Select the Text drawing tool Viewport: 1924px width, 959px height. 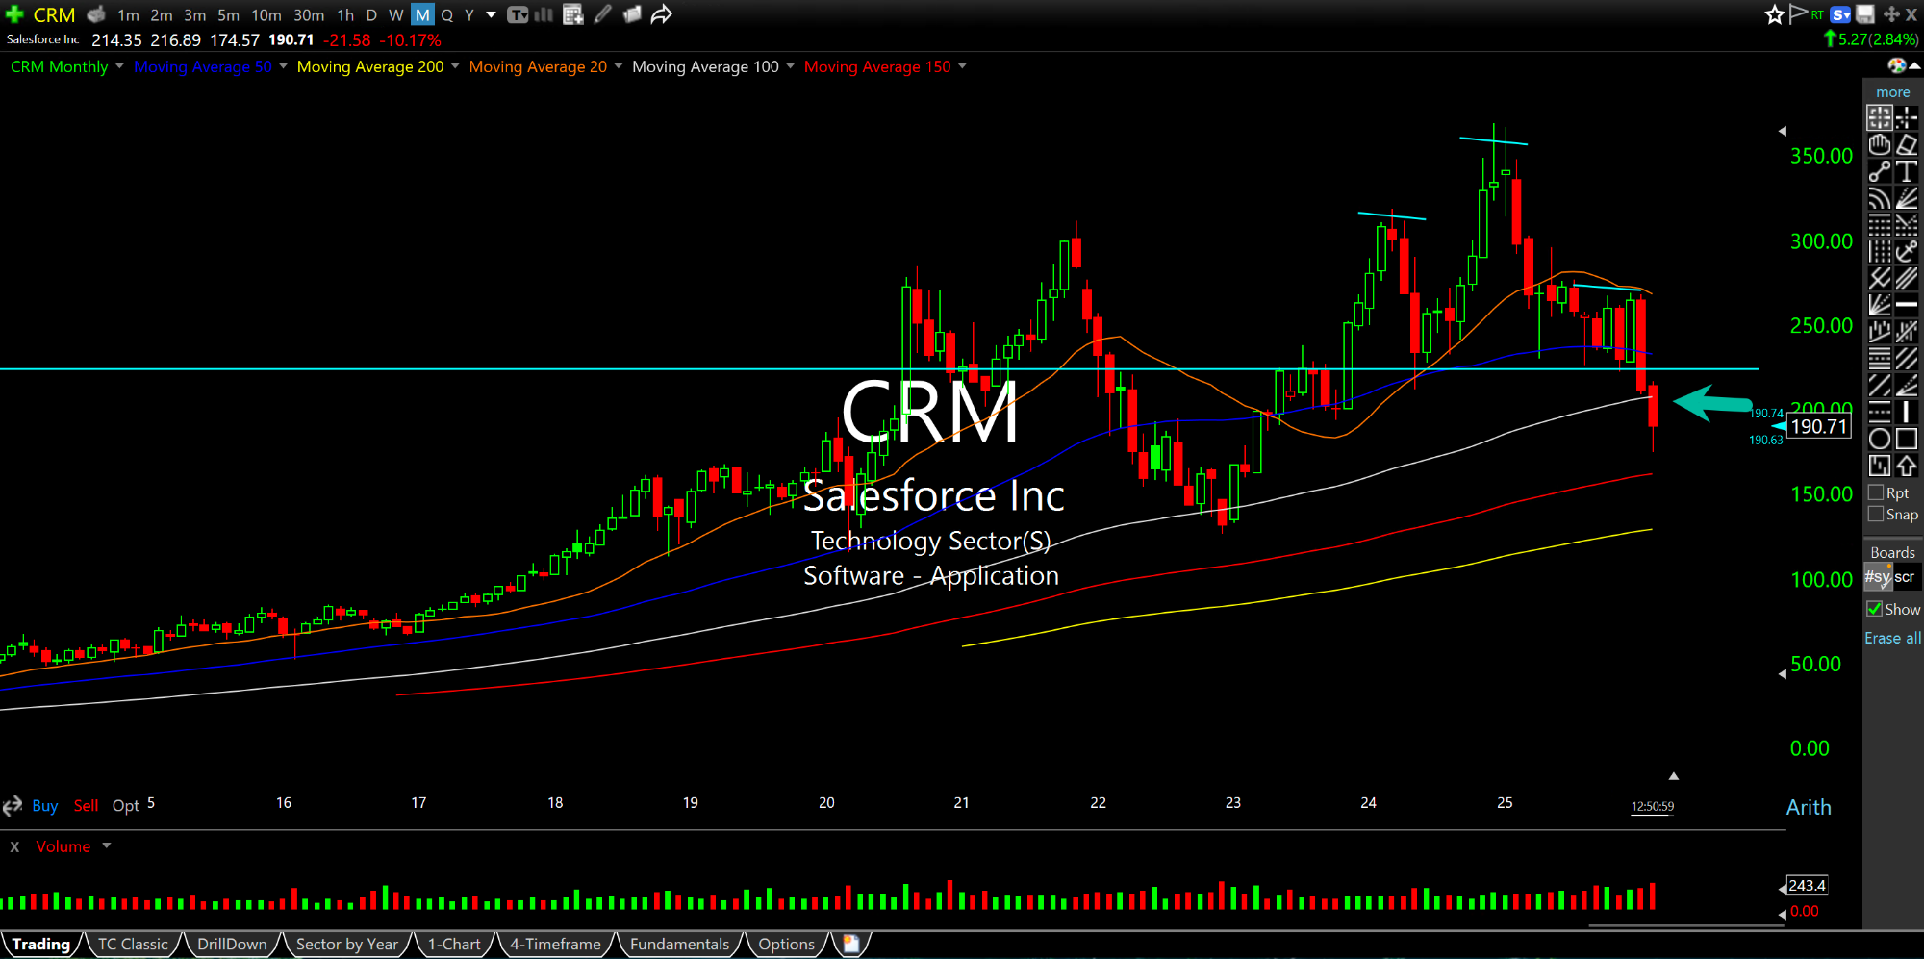tap(1907, 171)
